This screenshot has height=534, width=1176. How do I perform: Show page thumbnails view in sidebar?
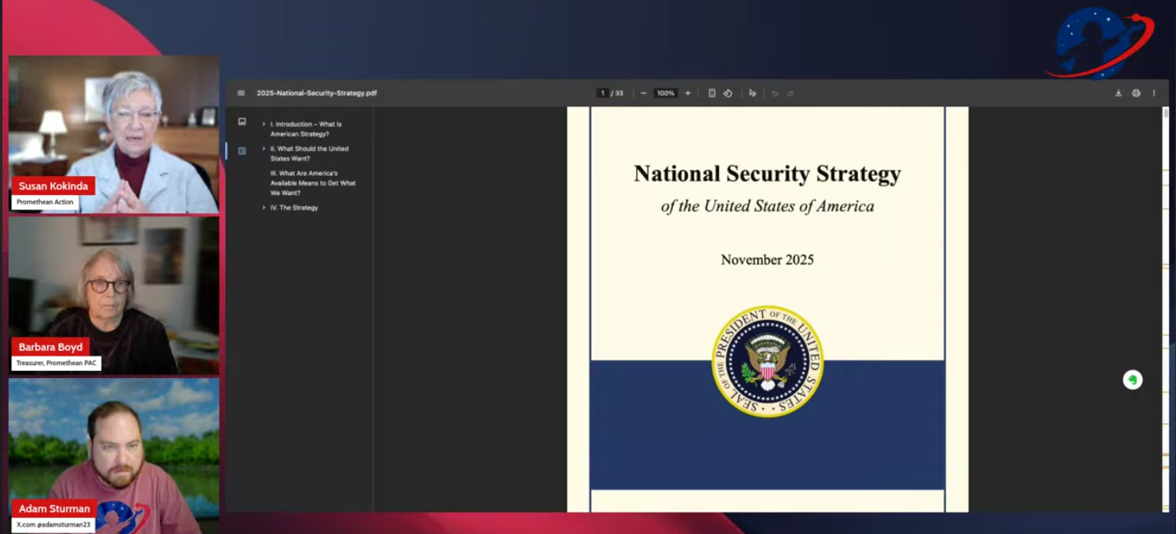242,122
